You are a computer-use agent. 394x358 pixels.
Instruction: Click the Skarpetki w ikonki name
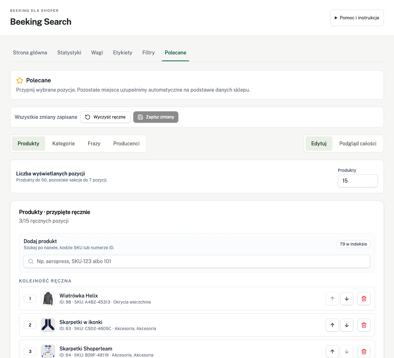click(81, 322)
